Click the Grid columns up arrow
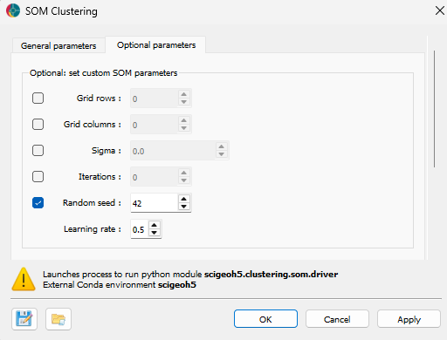The image size is (447, 340). 183,120
